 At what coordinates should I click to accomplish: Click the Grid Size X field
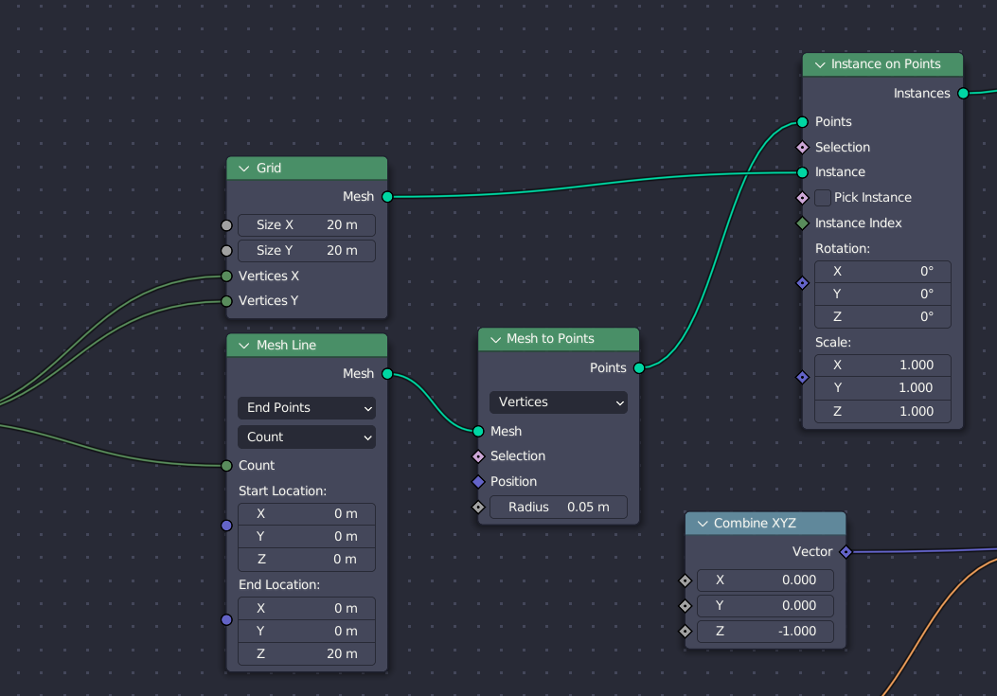307,225
